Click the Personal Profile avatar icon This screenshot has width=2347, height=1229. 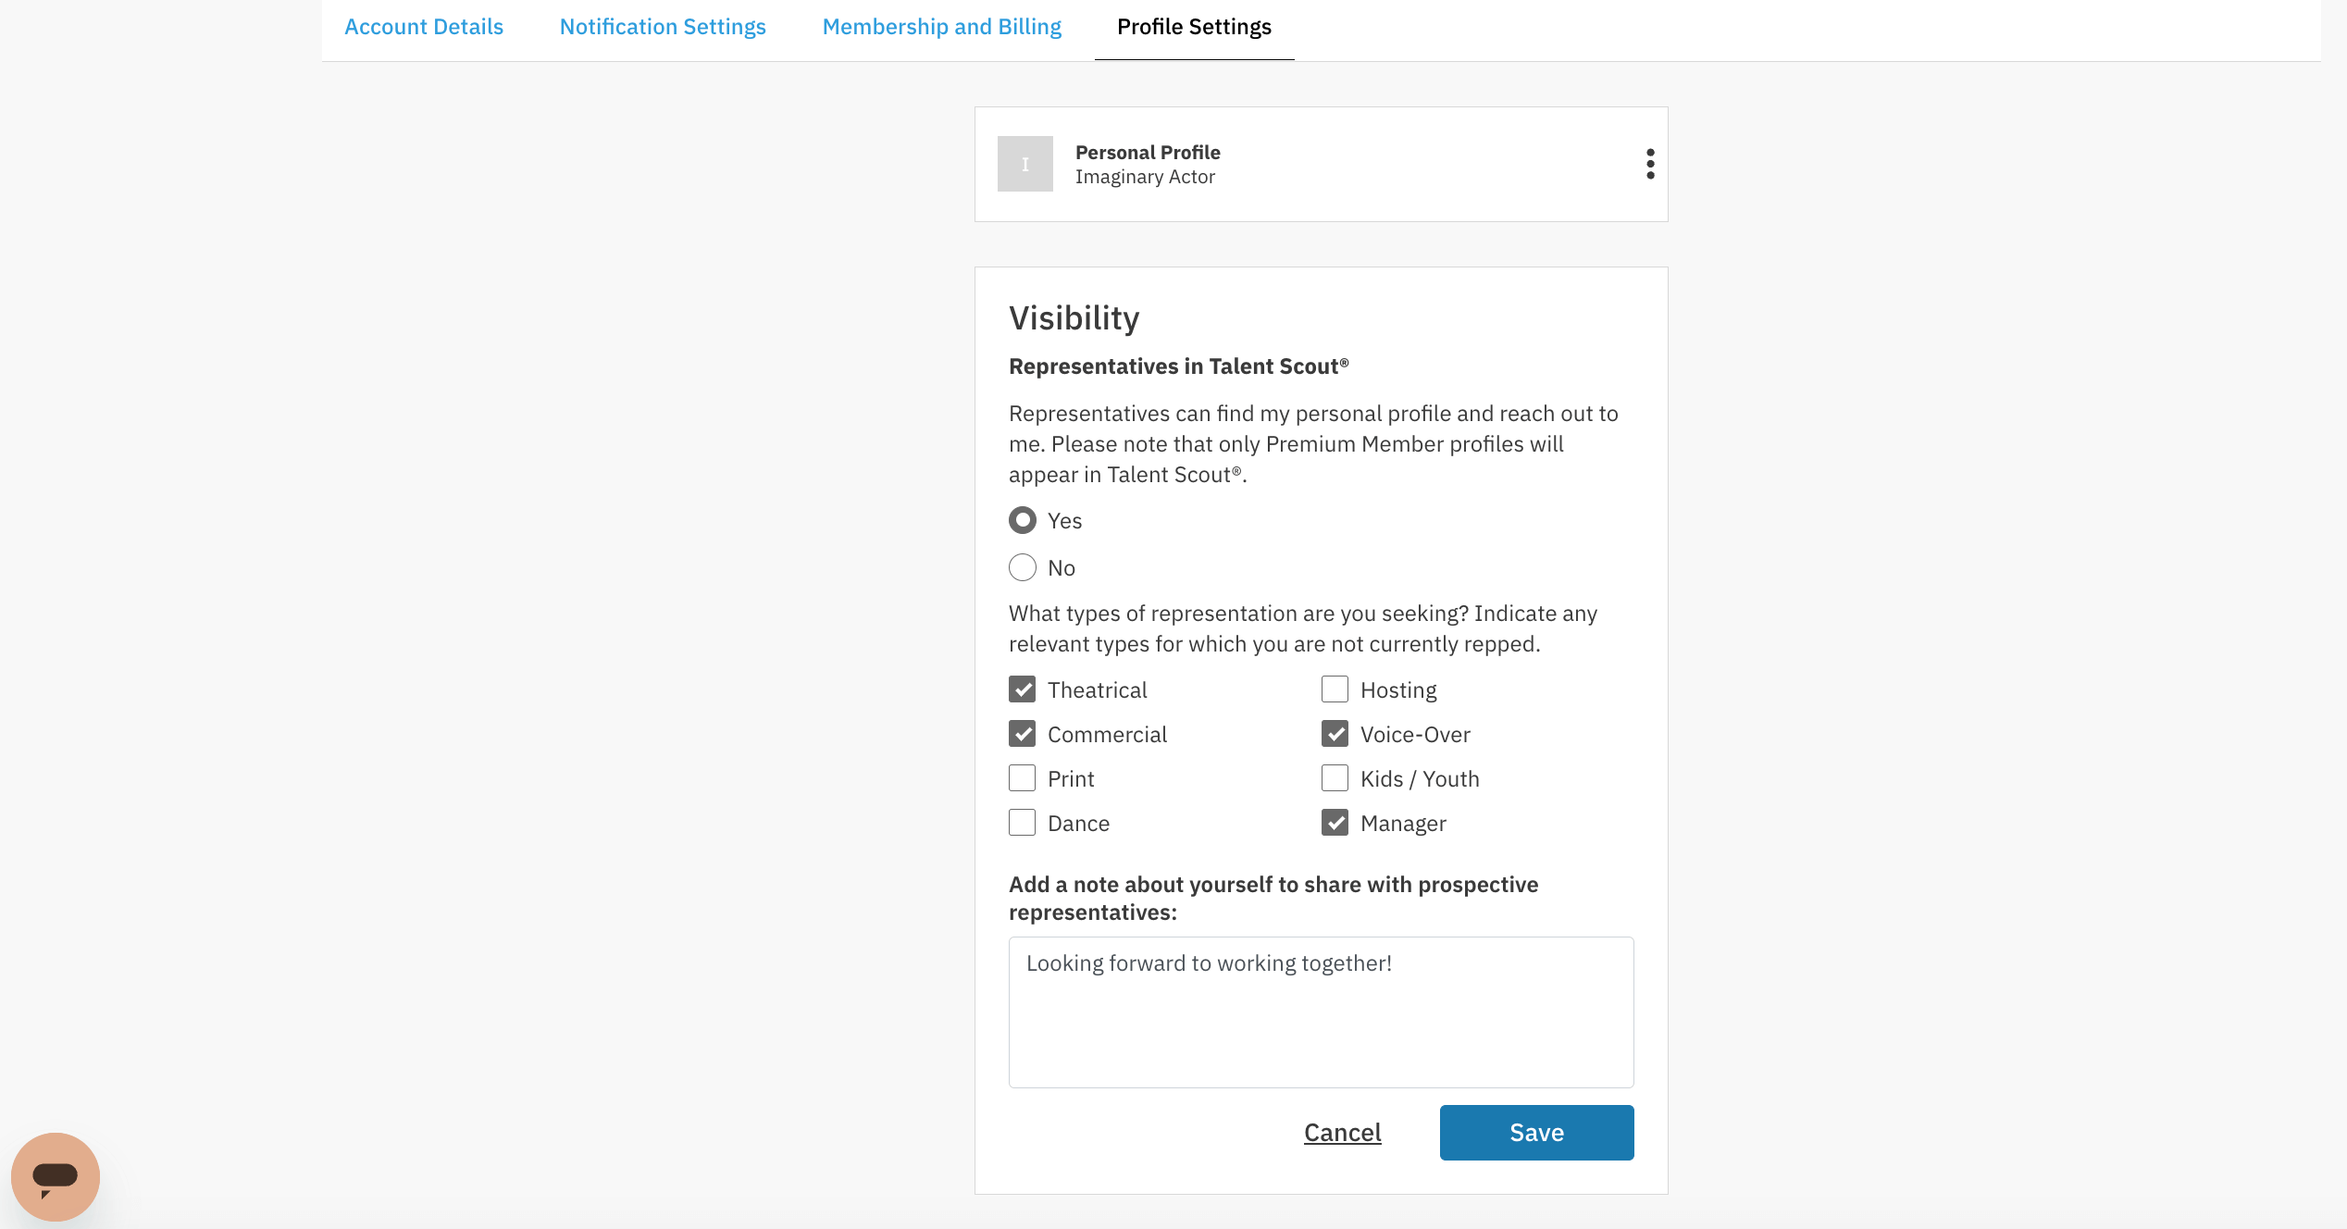point(1026,163)
